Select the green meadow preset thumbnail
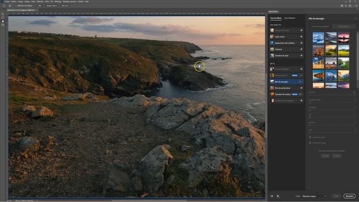Viewport: 359px width, 202px height. (x=343, y=50)
